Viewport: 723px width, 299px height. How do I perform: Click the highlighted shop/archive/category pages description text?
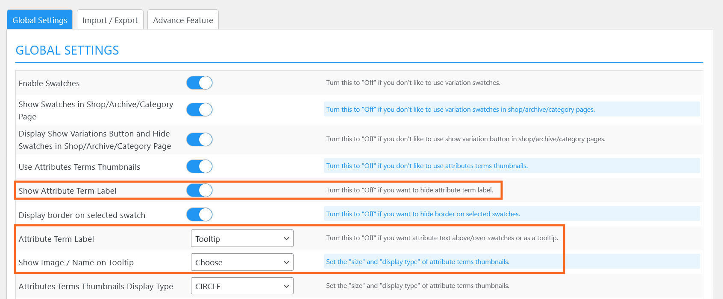(x=460, y=110)
